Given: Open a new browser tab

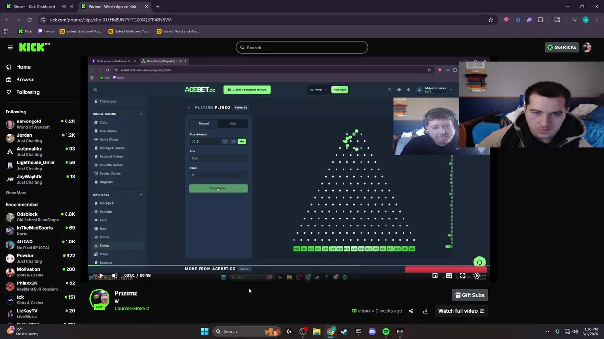Looking at the screenshot, I should [x=158, y=7].
